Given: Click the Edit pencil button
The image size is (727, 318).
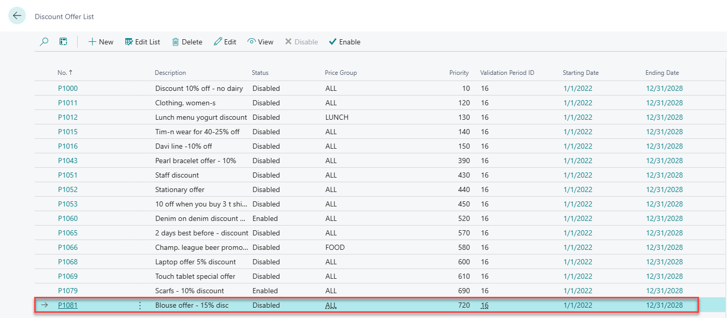Looking at the screenshot, I should click(x=225, y=42).
